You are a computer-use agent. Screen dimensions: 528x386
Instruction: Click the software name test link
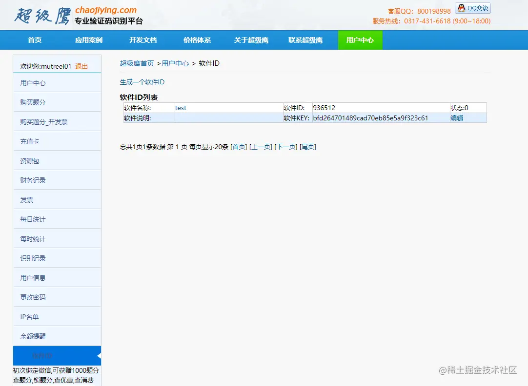tap(181, 108)
